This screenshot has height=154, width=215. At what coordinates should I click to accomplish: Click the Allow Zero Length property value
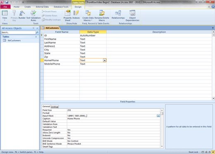(x=113, y=132)
